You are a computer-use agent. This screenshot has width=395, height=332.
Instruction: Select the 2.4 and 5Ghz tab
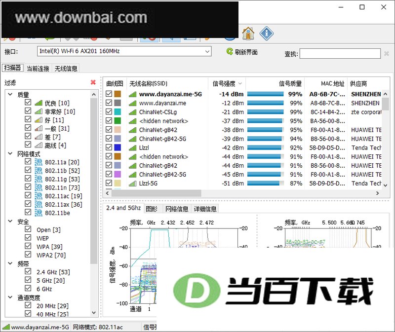pyautogui.click(x=123, y=208)
